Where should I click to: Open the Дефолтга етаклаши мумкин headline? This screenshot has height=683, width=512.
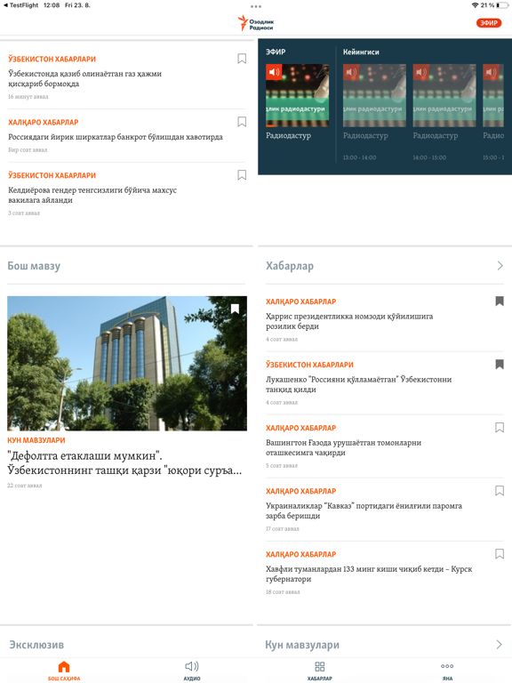pos(124,463)
